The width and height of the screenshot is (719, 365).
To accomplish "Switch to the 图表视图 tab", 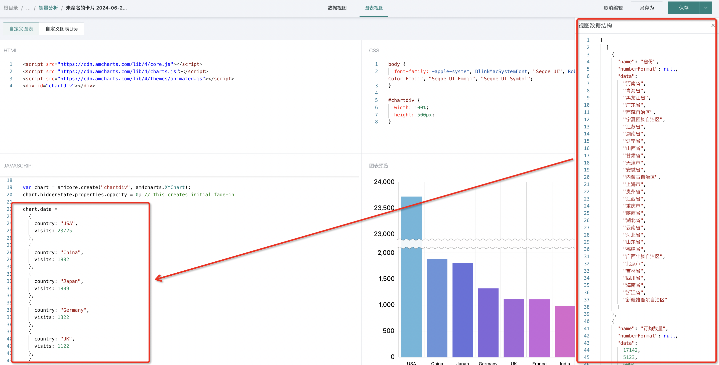I will click(x=374, y=8).
